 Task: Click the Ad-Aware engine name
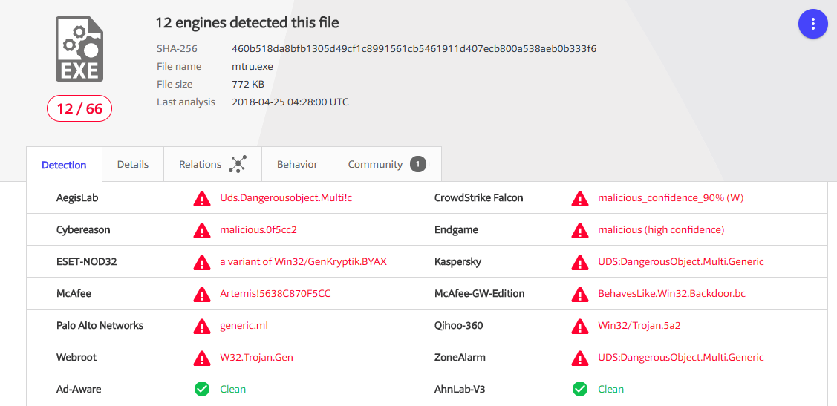click(x=79, y=390)
